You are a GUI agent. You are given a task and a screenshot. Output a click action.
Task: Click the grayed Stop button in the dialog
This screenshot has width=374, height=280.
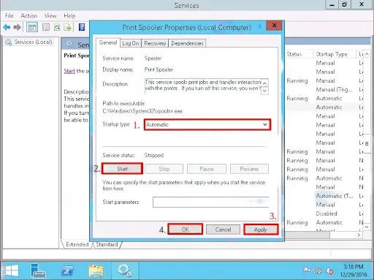click(x=164, y=169)
